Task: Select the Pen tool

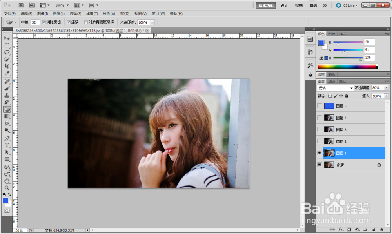Action: coord(7,138)
